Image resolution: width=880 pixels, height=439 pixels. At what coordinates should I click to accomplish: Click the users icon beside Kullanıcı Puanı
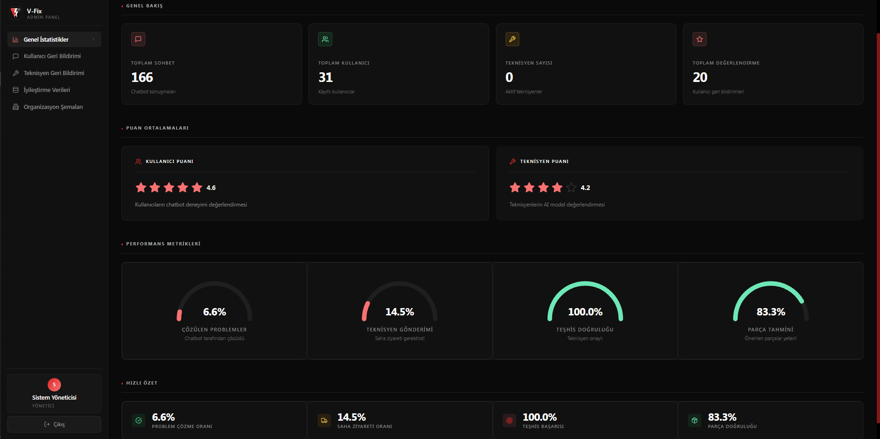point(138,162)
